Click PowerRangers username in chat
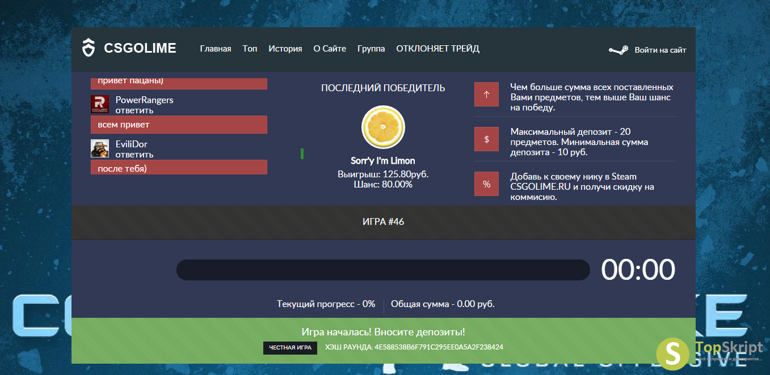 [145, 100]
